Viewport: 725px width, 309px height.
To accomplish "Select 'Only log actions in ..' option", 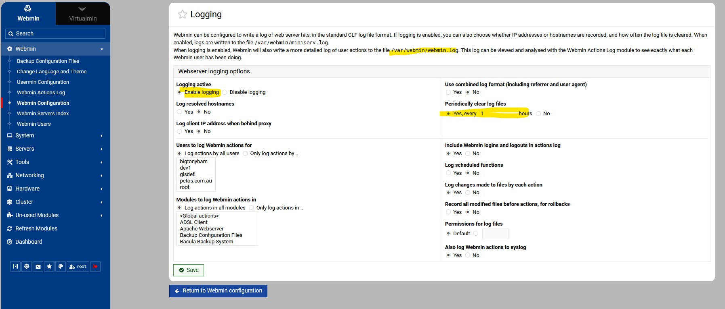I will pos(251,208).
